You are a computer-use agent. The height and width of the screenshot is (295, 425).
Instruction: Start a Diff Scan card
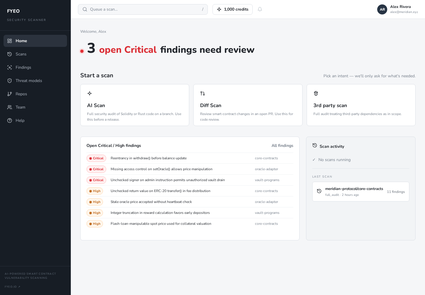click(x=248, y=105)
